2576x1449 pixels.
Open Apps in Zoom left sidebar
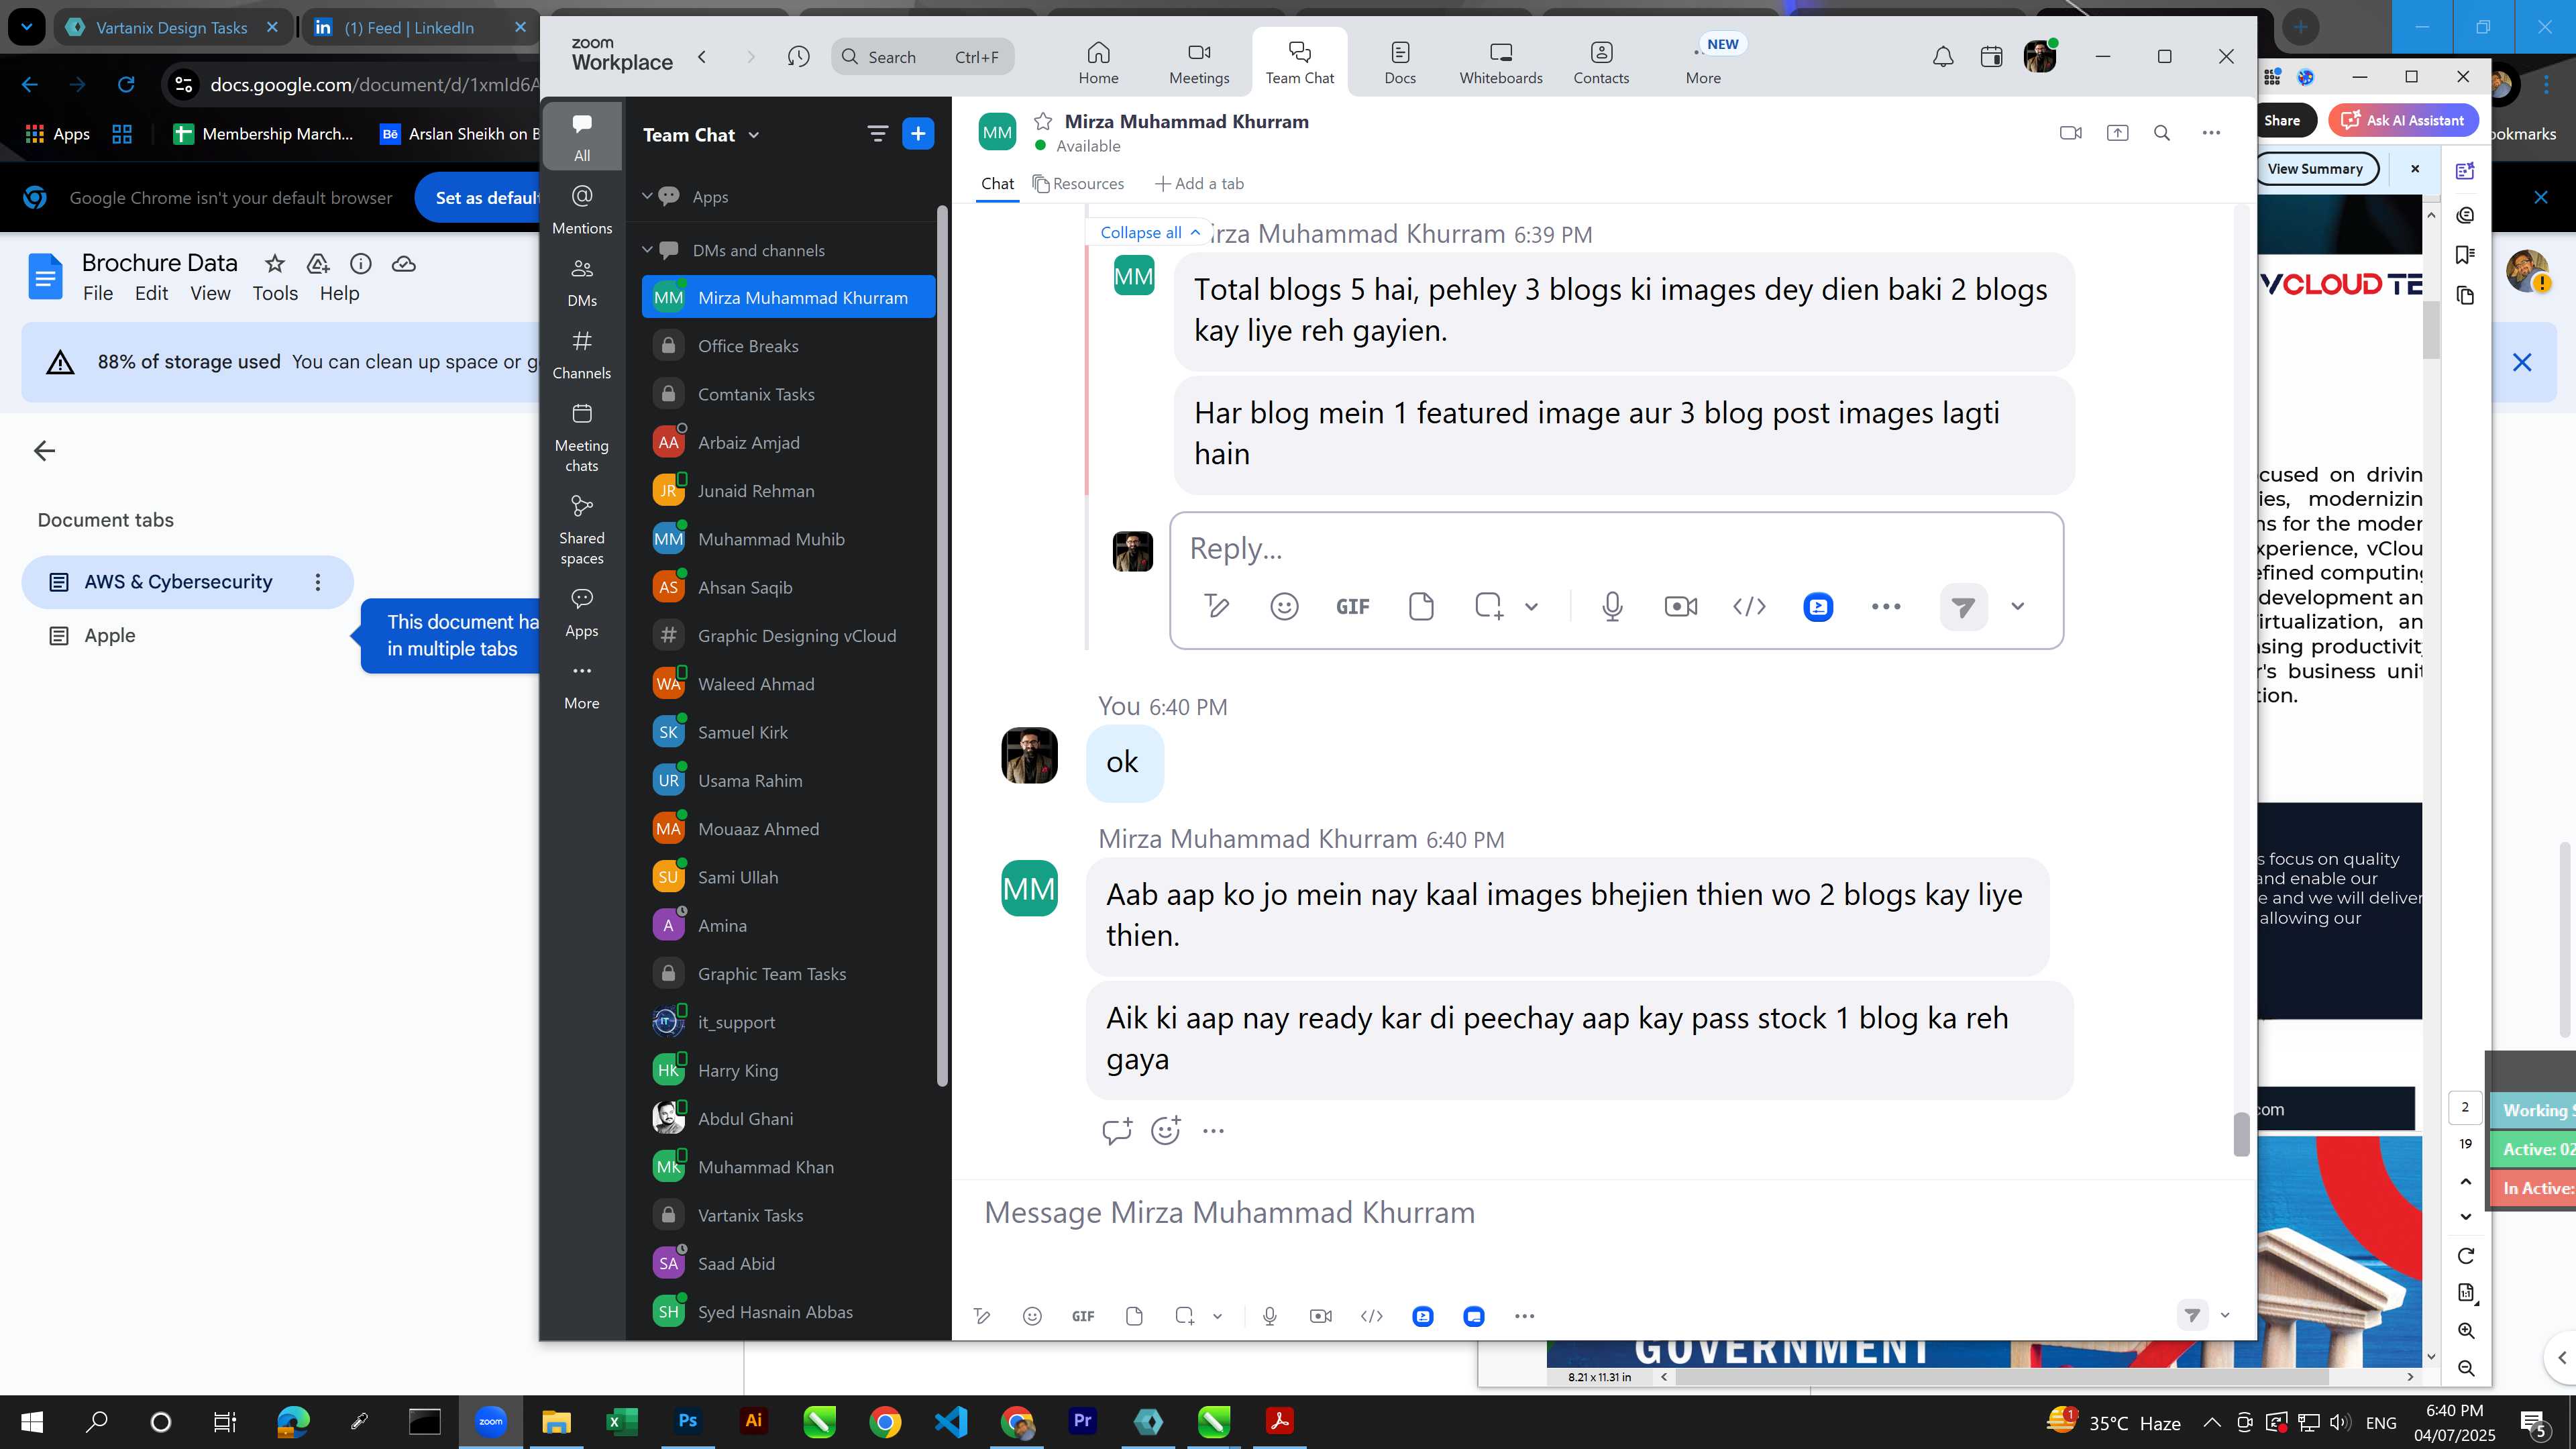[x=582, y=612]
